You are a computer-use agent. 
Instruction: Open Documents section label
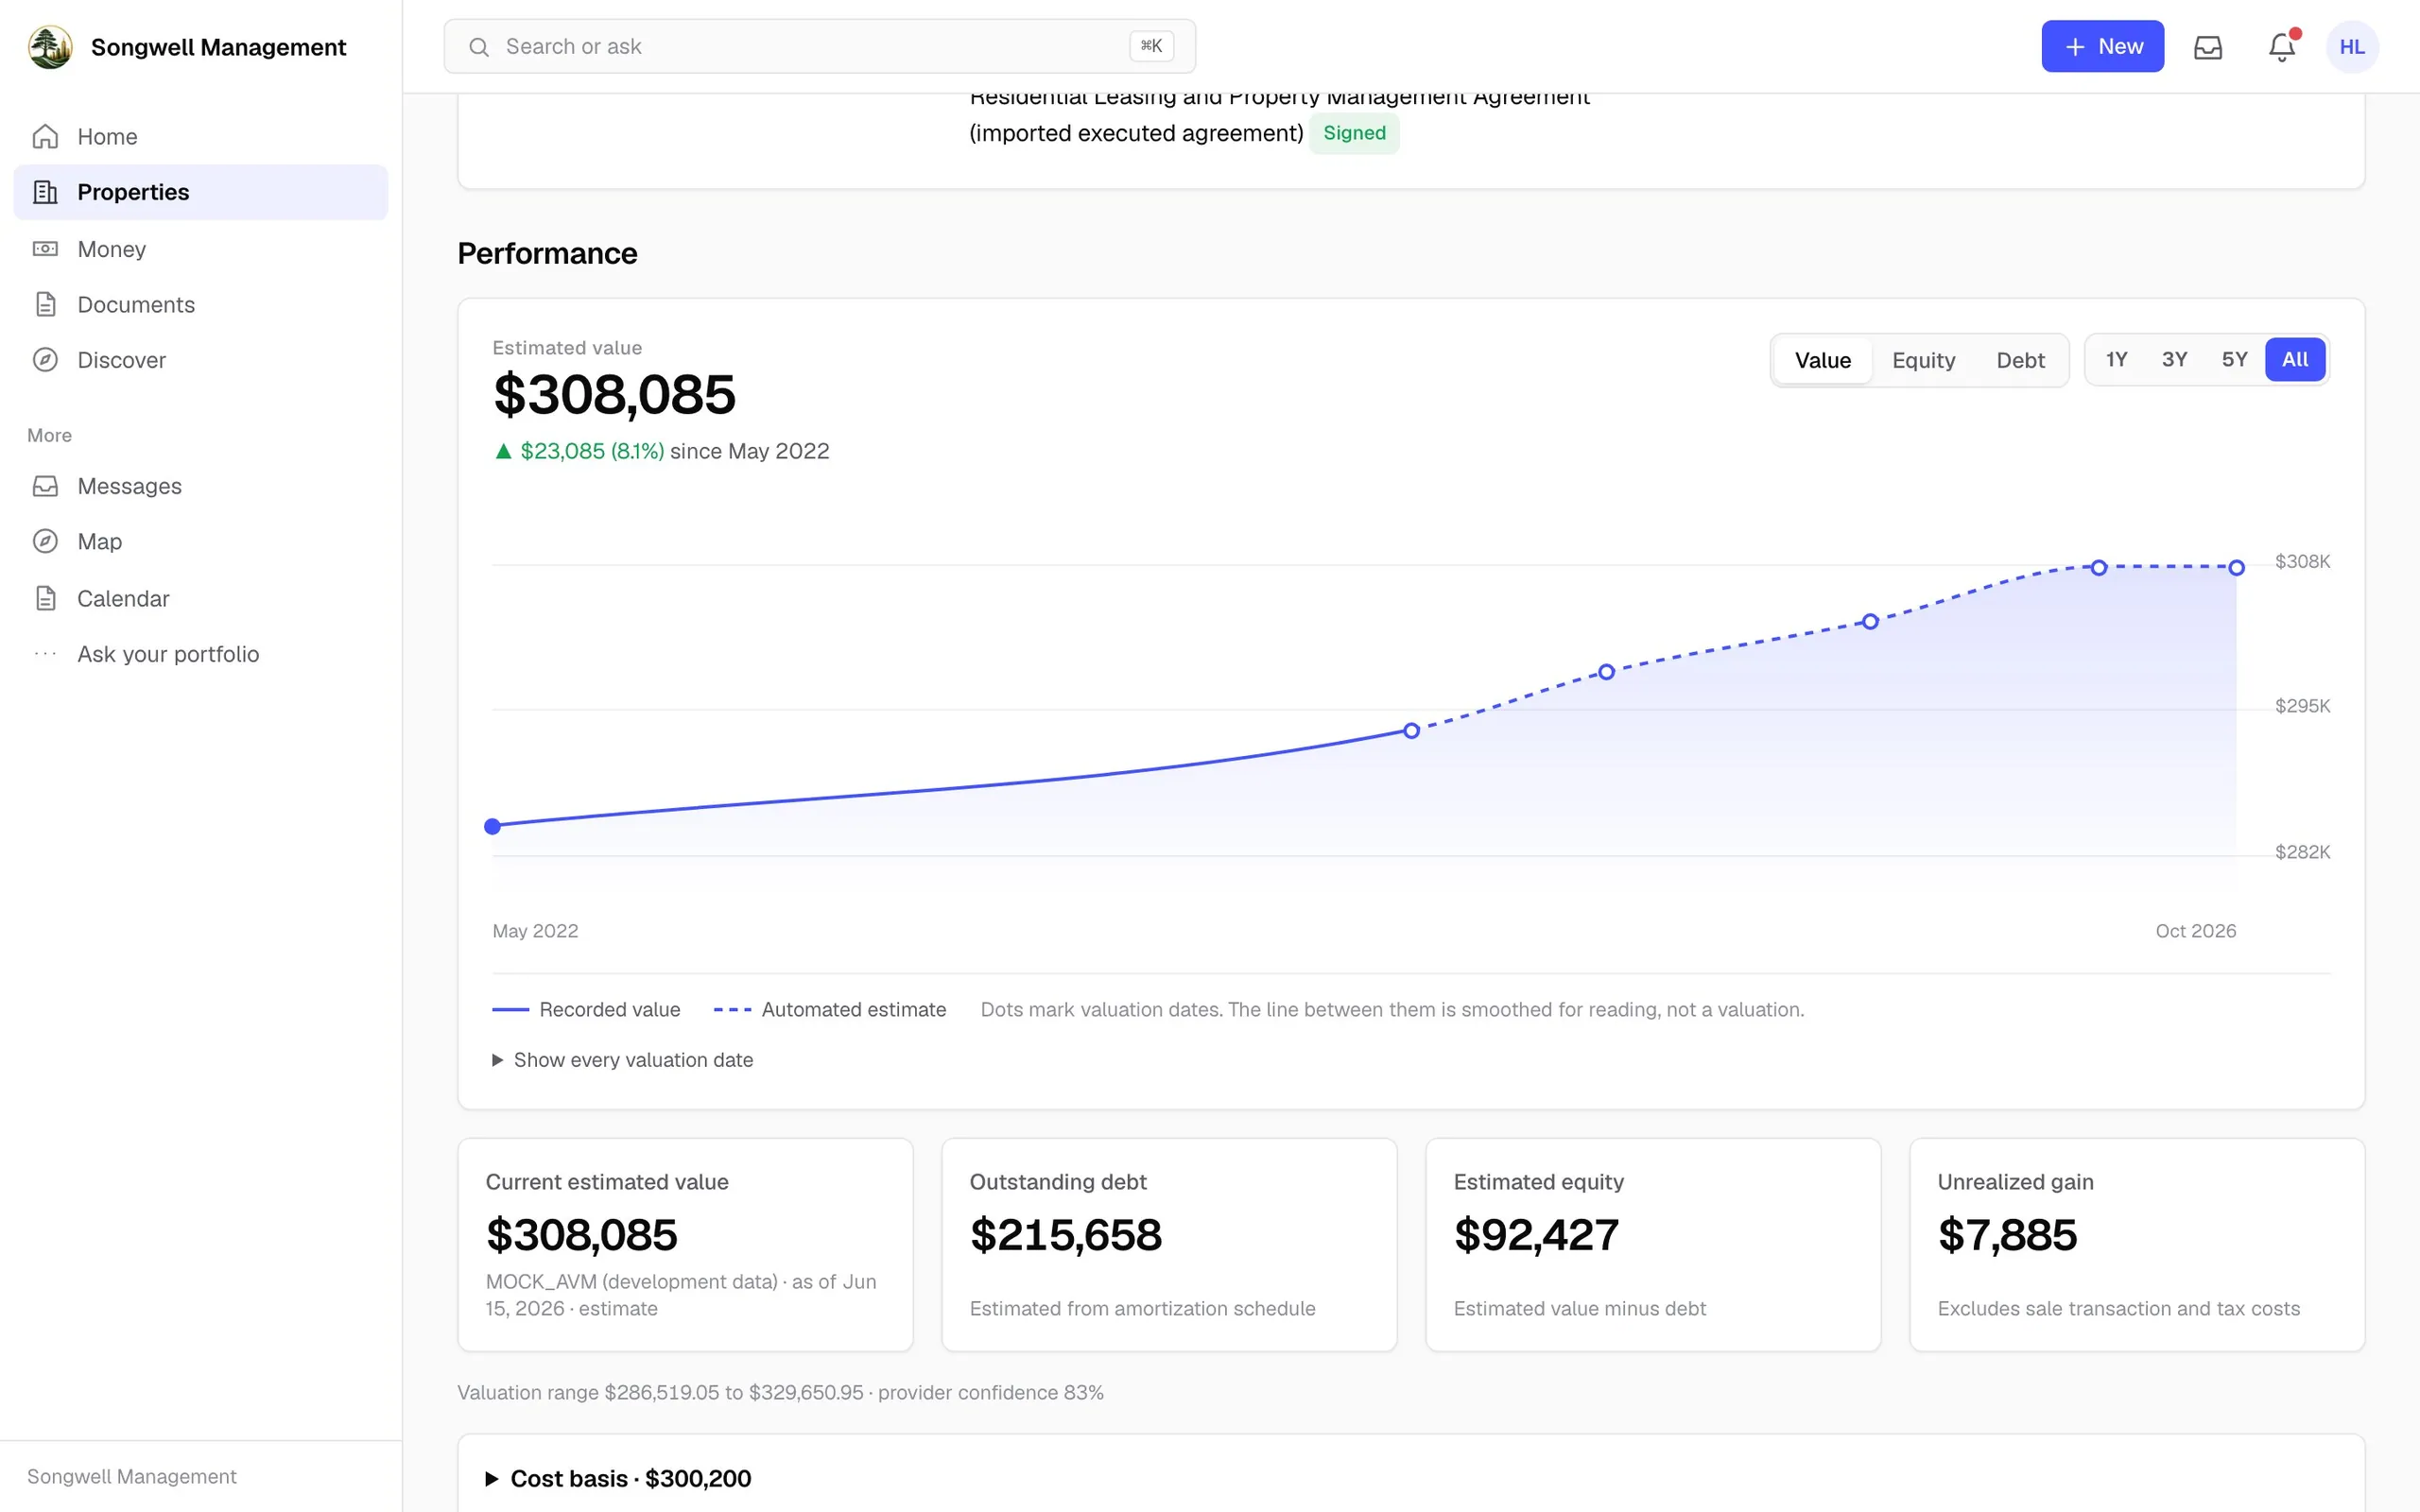click(x=136, y=305)
